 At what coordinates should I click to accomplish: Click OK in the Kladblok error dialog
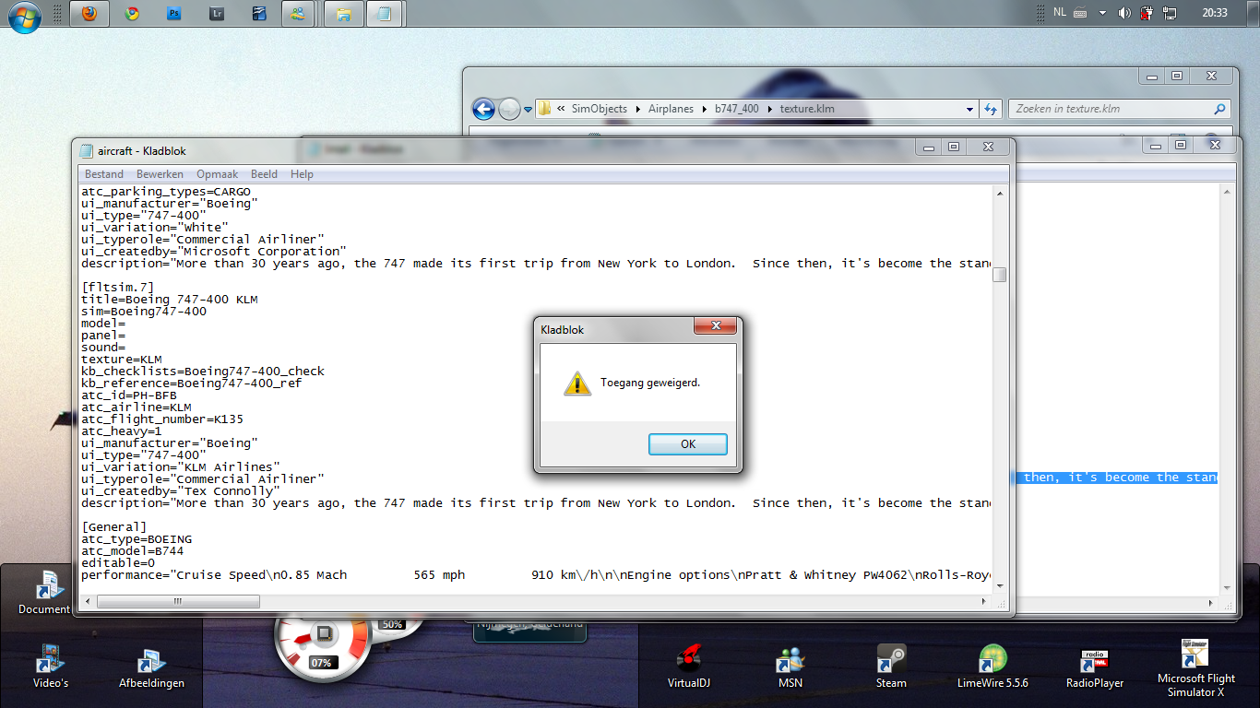click(688, 444)
